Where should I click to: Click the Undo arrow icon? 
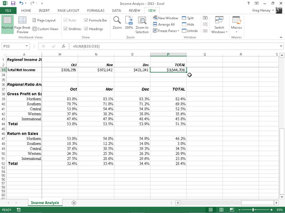pyautogui.click(x=21, y=3)
